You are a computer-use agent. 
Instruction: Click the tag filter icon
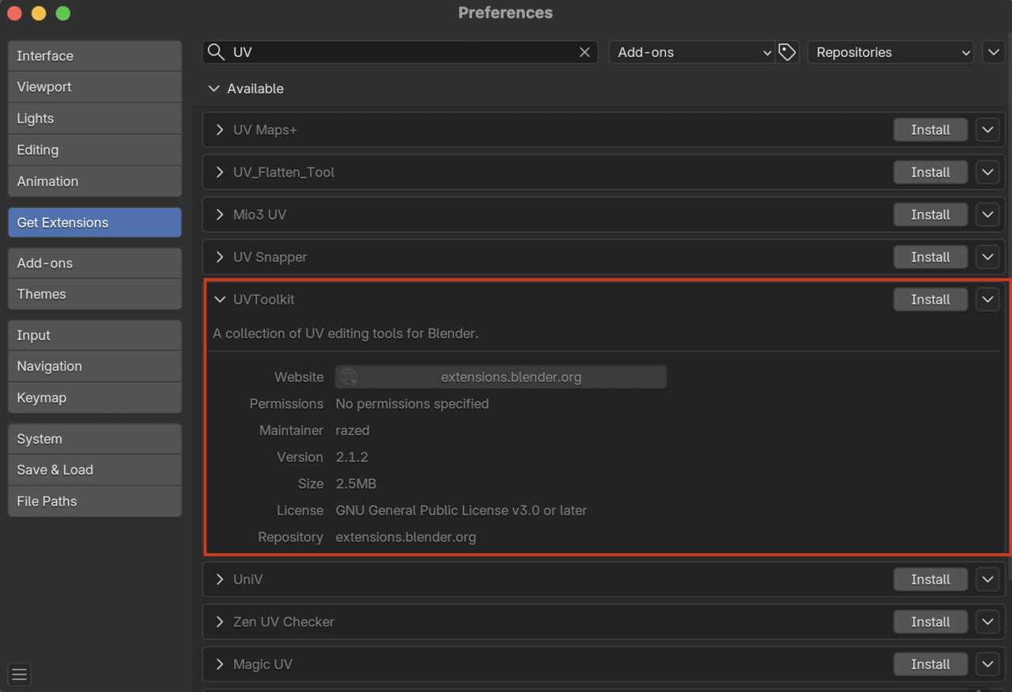click(787, 52)
